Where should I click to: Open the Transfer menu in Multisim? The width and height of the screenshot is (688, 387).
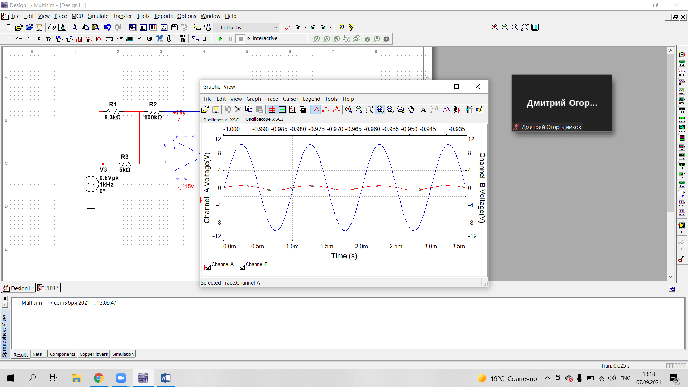click(x=123, y=16)
